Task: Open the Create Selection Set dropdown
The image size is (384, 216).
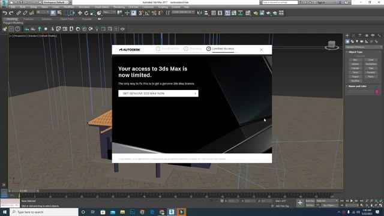Action: 183,12
